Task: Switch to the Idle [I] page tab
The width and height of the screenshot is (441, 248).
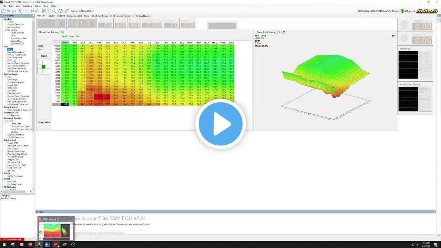Action: point(52,16)
